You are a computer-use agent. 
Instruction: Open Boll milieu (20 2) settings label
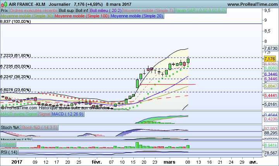tap(106, 11)
